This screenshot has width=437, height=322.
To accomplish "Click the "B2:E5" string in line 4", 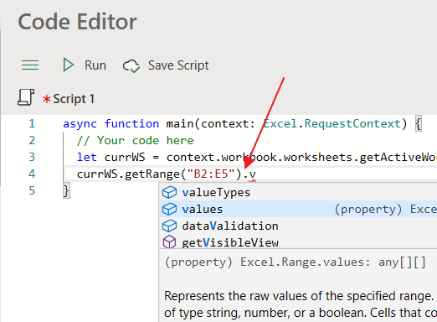I will (211, 174).
